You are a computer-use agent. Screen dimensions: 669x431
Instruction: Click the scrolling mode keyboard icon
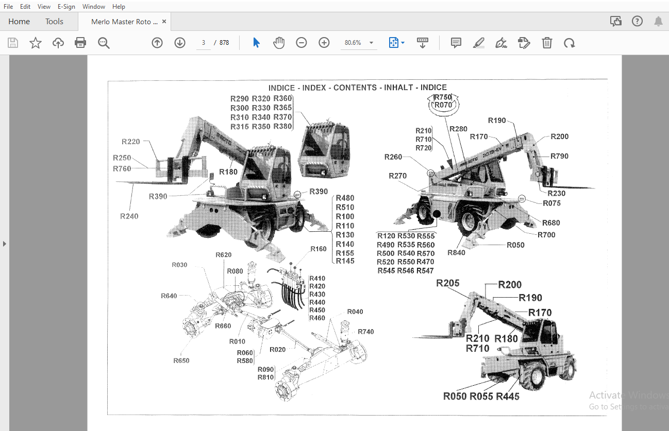tap(423, 43)
